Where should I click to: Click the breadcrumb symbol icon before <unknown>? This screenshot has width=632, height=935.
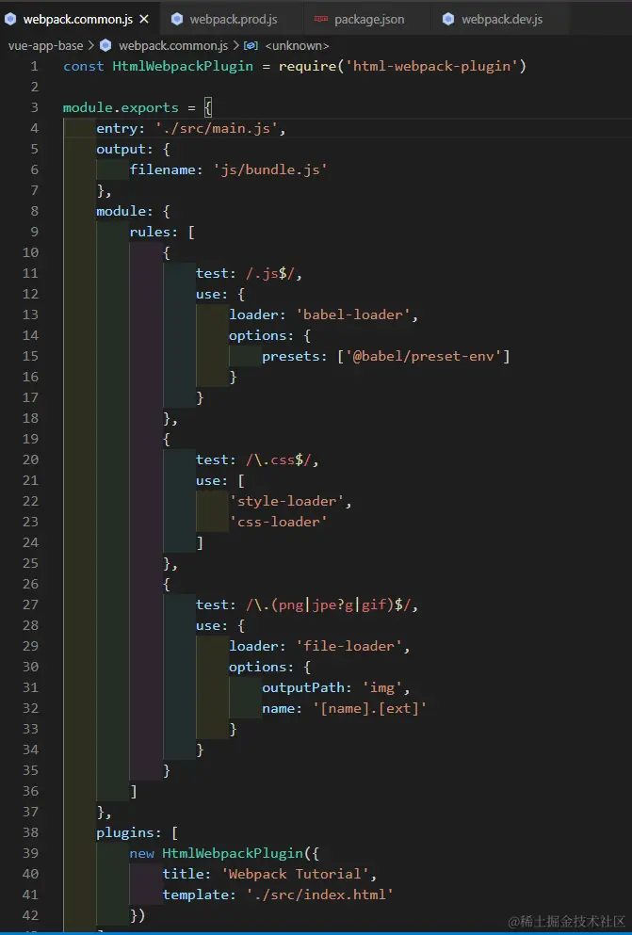point(251,45)
